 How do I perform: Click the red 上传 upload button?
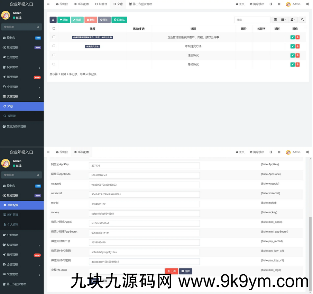tap(171, 271)
